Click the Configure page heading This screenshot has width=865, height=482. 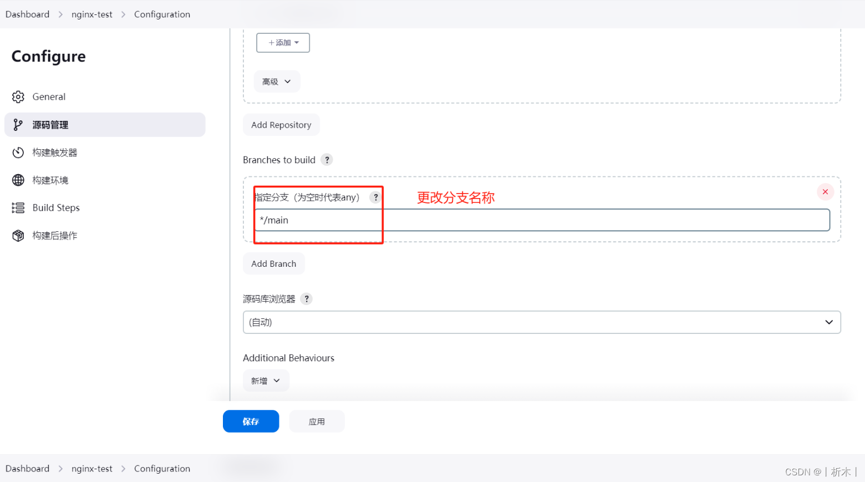[x=49, y=57]
